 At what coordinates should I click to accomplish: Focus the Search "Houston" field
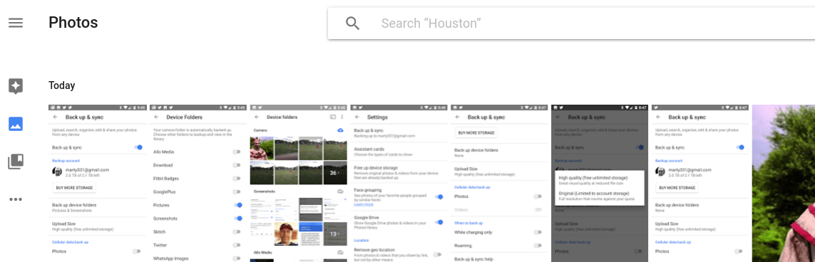(x=571, y=23)
